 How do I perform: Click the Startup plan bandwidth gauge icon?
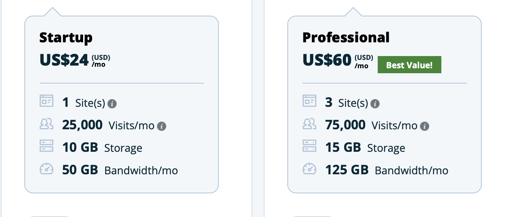(x=46, y=169)
